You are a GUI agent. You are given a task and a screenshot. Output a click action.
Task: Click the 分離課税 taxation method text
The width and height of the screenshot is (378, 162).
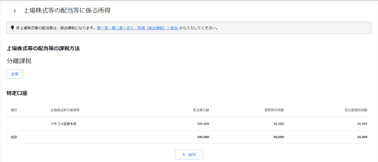(x=19, y=61)
